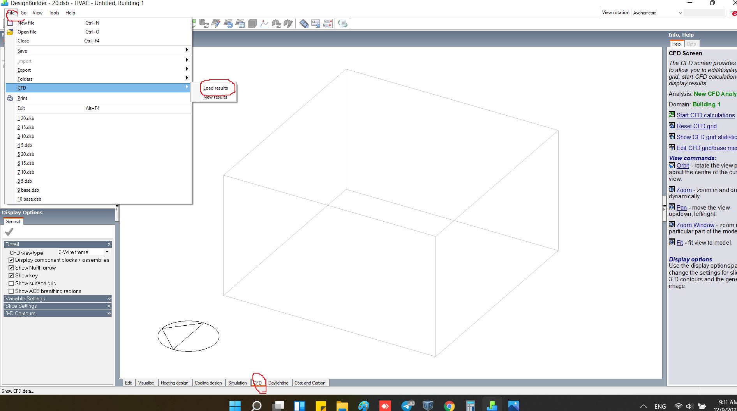Select Open file menu entry
The width and height of the screenshot is (737, 411).
pos(99,32)
